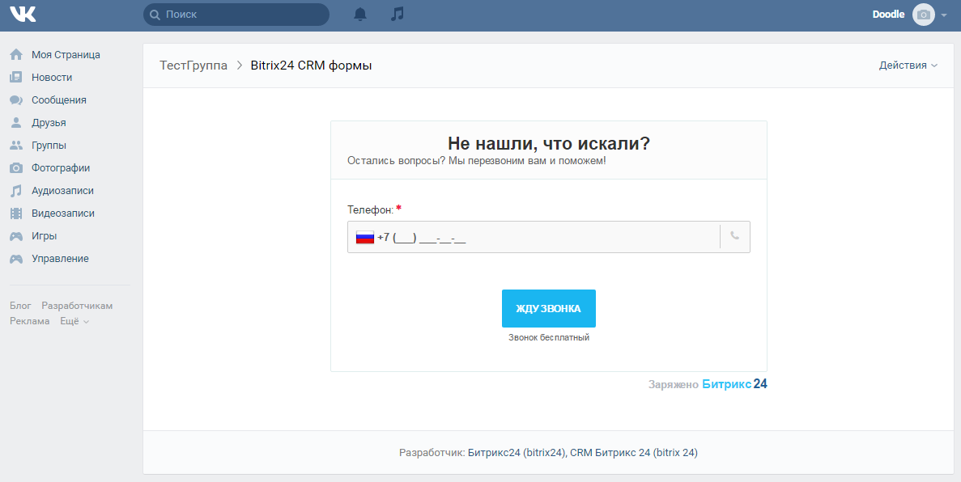Expand the Действия dropdown menu
Screen dimensions: 961x482
908,65
